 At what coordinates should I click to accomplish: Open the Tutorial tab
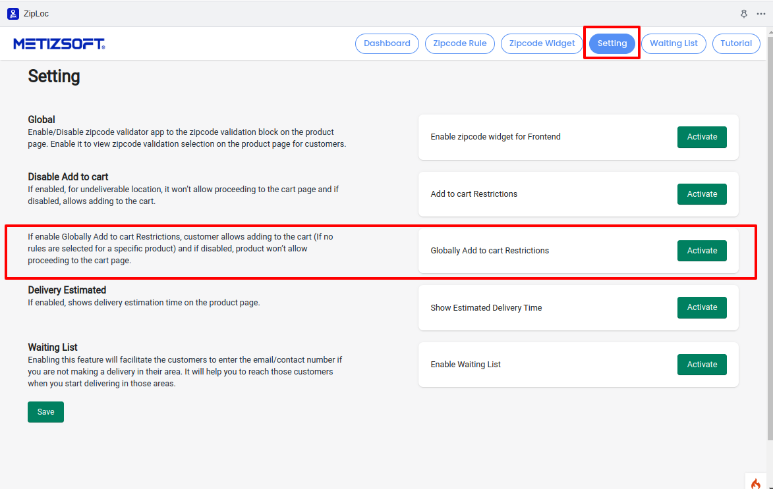pos(736,43)
